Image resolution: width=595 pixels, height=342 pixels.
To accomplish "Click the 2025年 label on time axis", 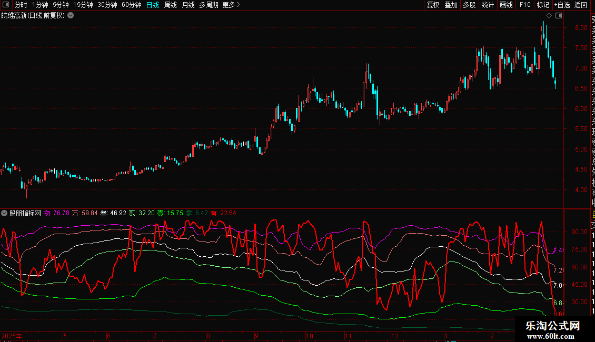I will coord(12,336).
